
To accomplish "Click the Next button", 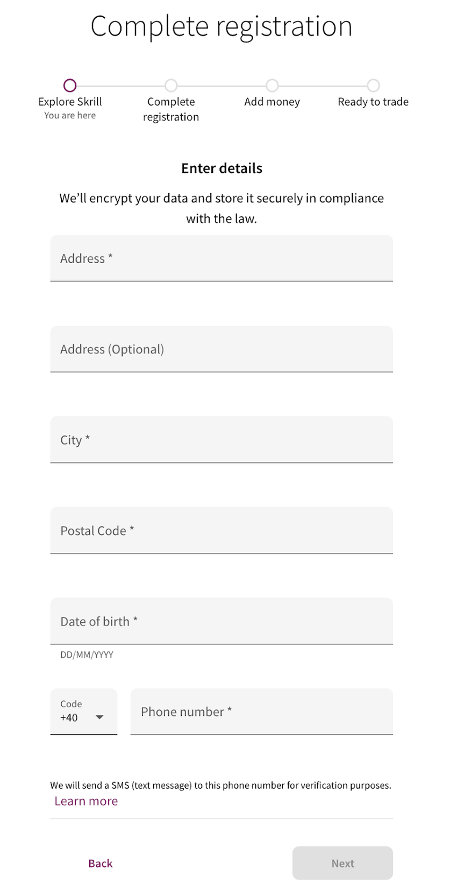I will click(x=342, y=863).
